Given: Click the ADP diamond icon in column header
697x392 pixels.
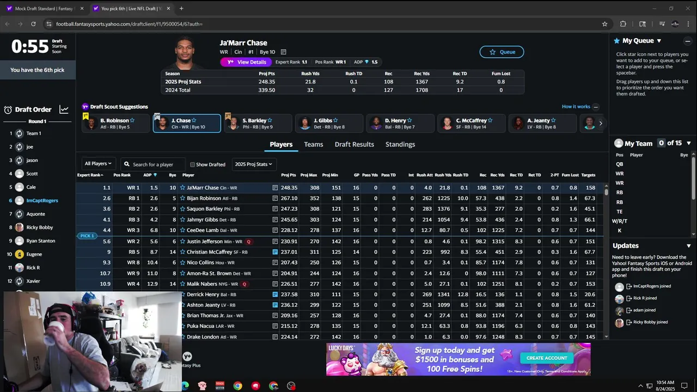Looking at the screenshot, I should click(x=155, y=175).
